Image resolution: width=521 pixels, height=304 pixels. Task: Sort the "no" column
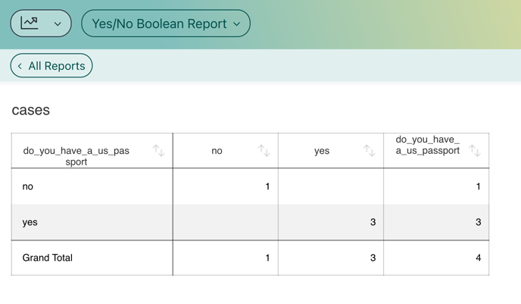point(264,151)
